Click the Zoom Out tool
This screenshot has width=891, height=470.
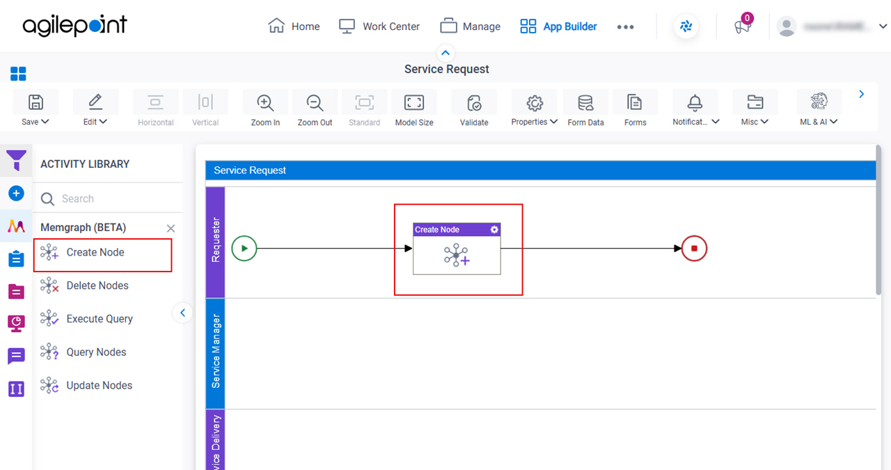point(315,109)
